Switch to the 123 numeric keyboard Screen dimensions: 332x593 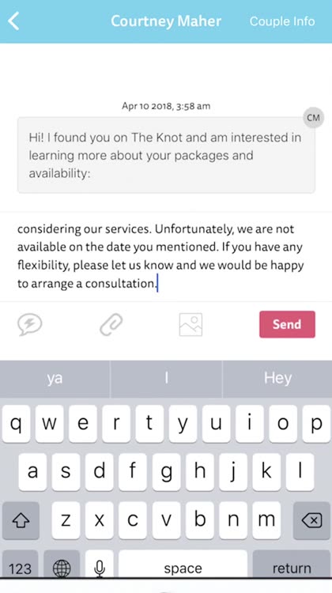(20, 567)
